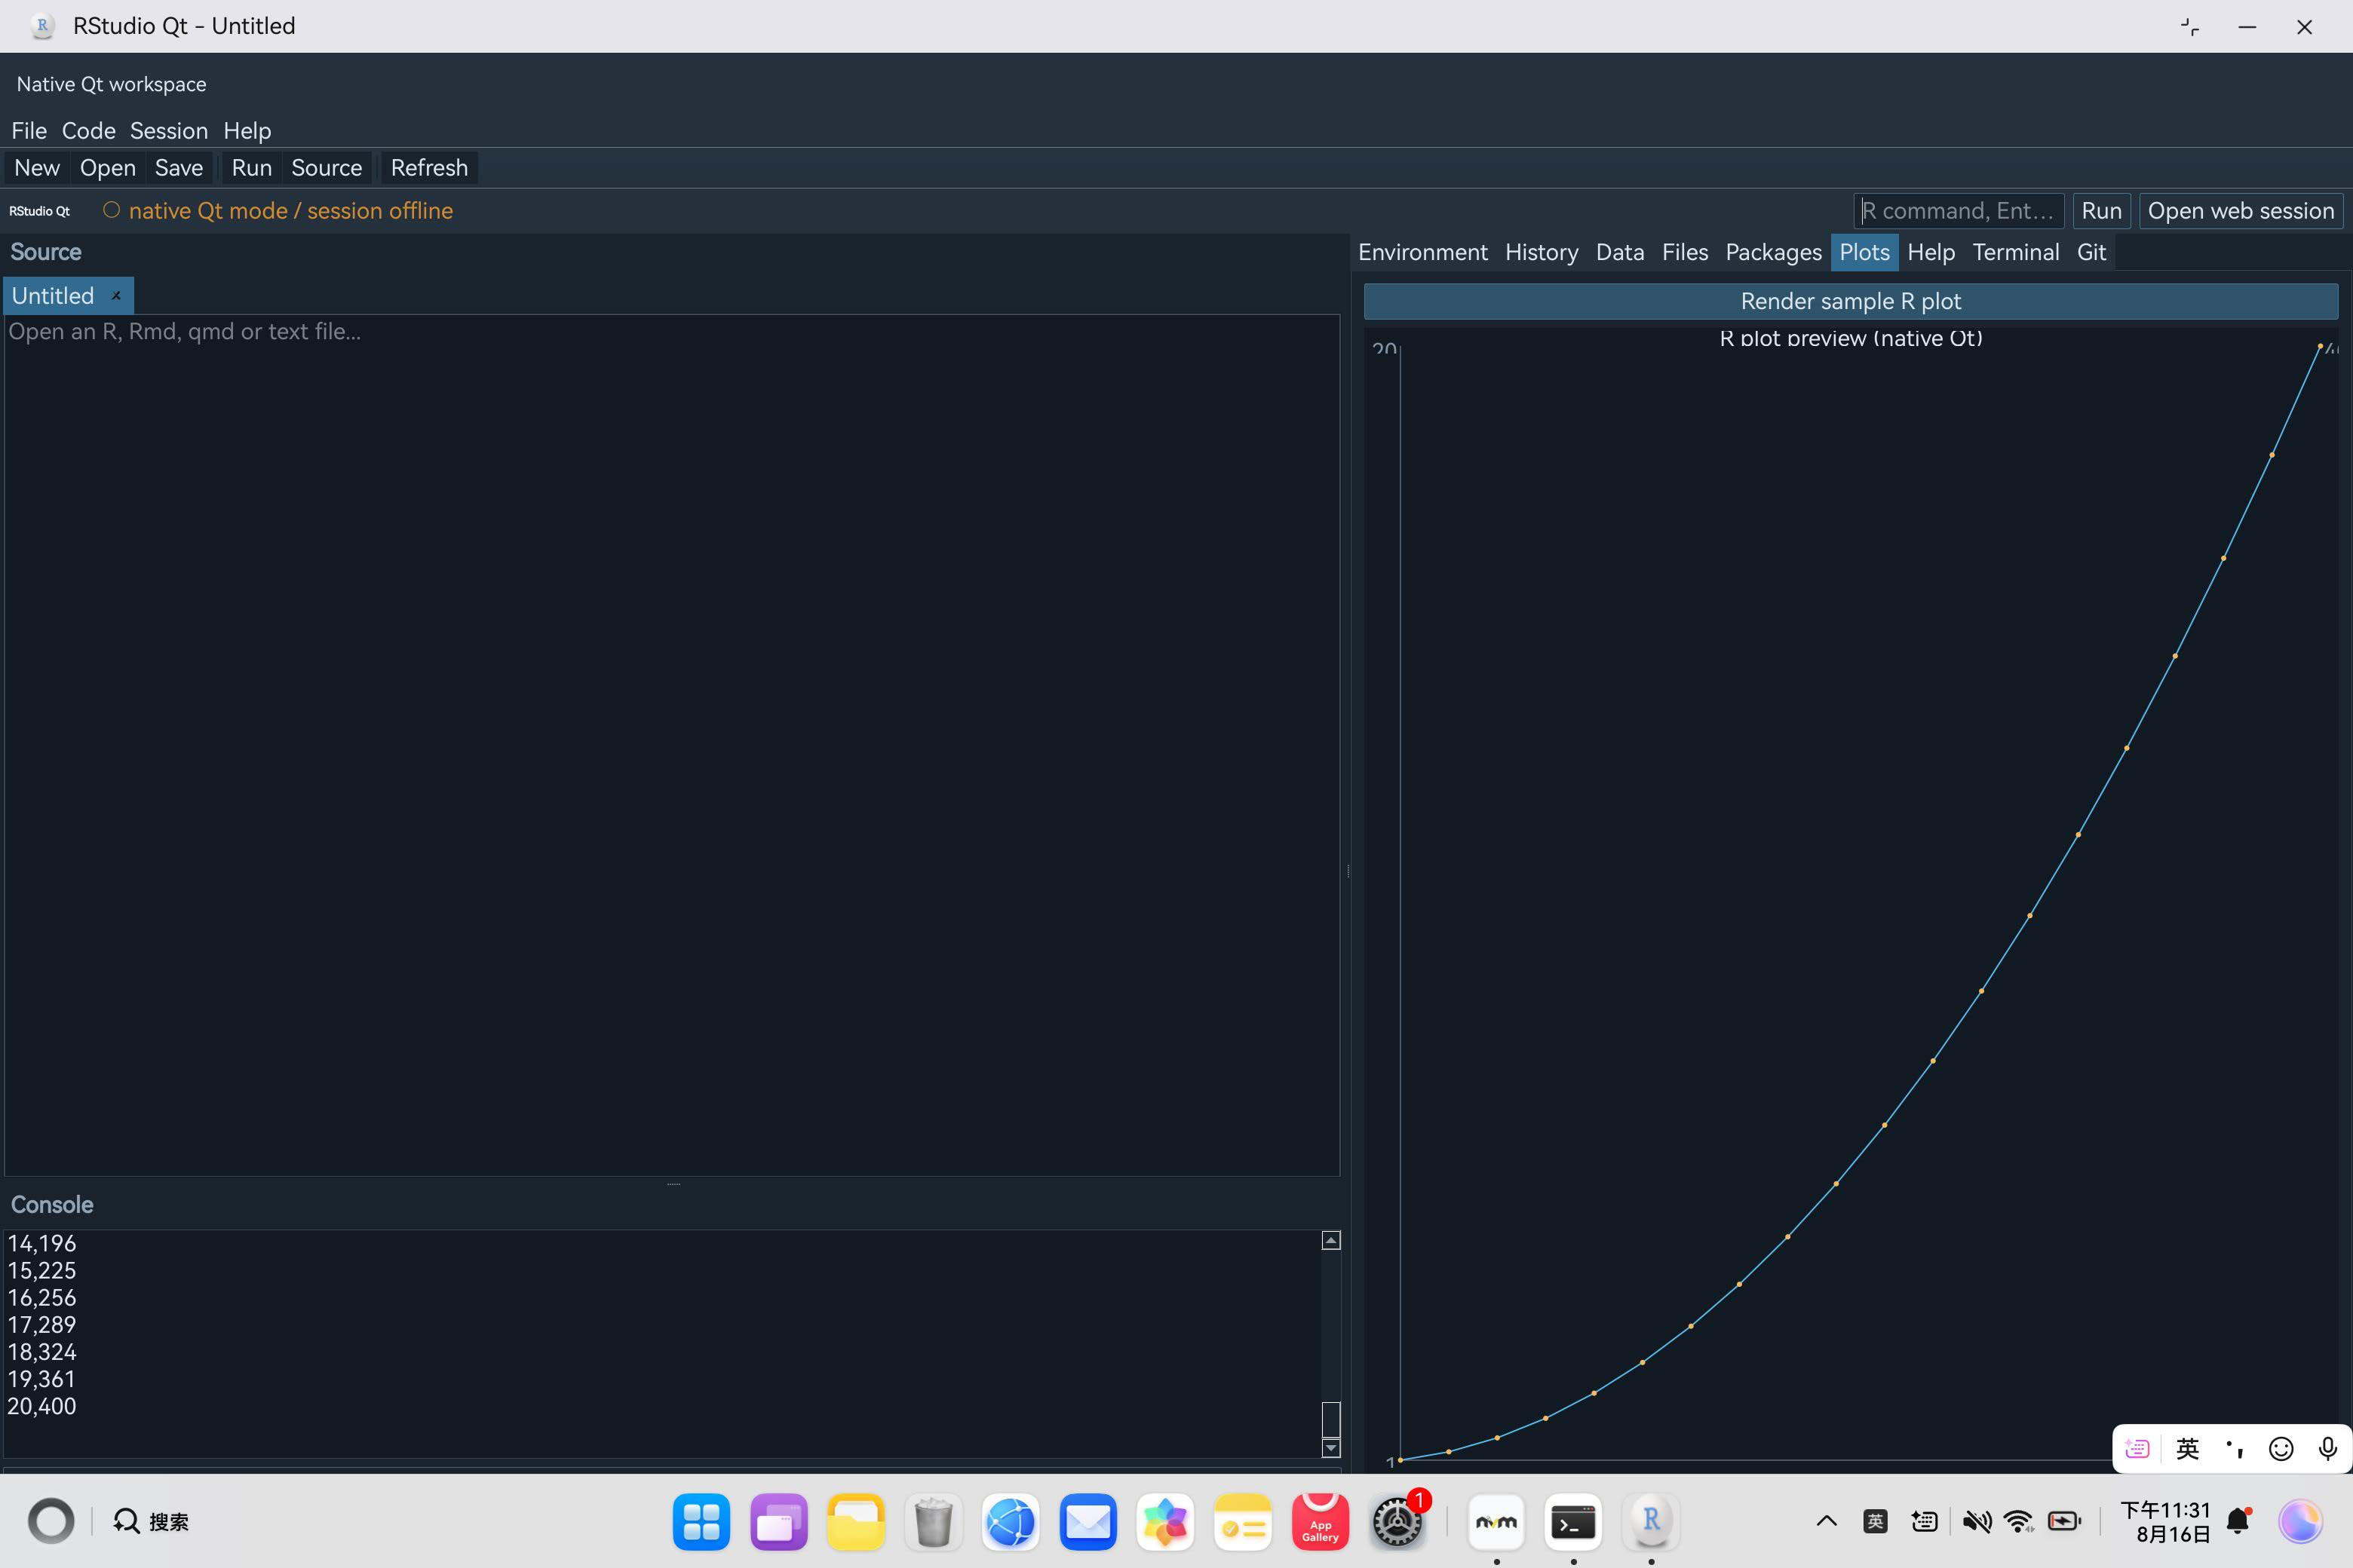Open the blue app grid icon in the dock

701,1522
